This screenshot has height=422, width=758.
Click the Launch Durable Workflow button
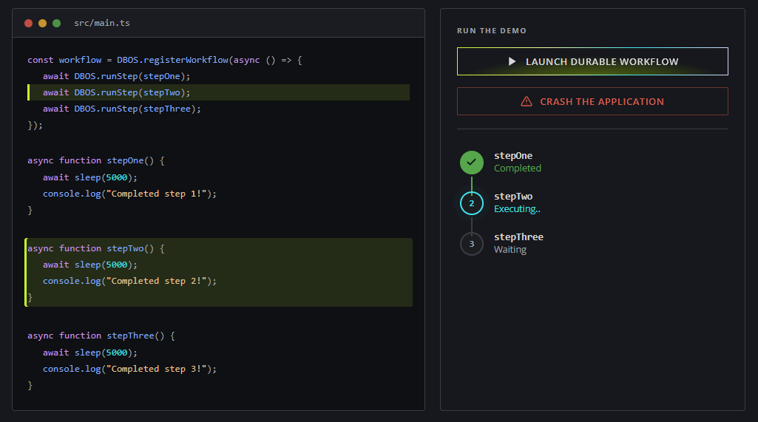click(592, 61)
